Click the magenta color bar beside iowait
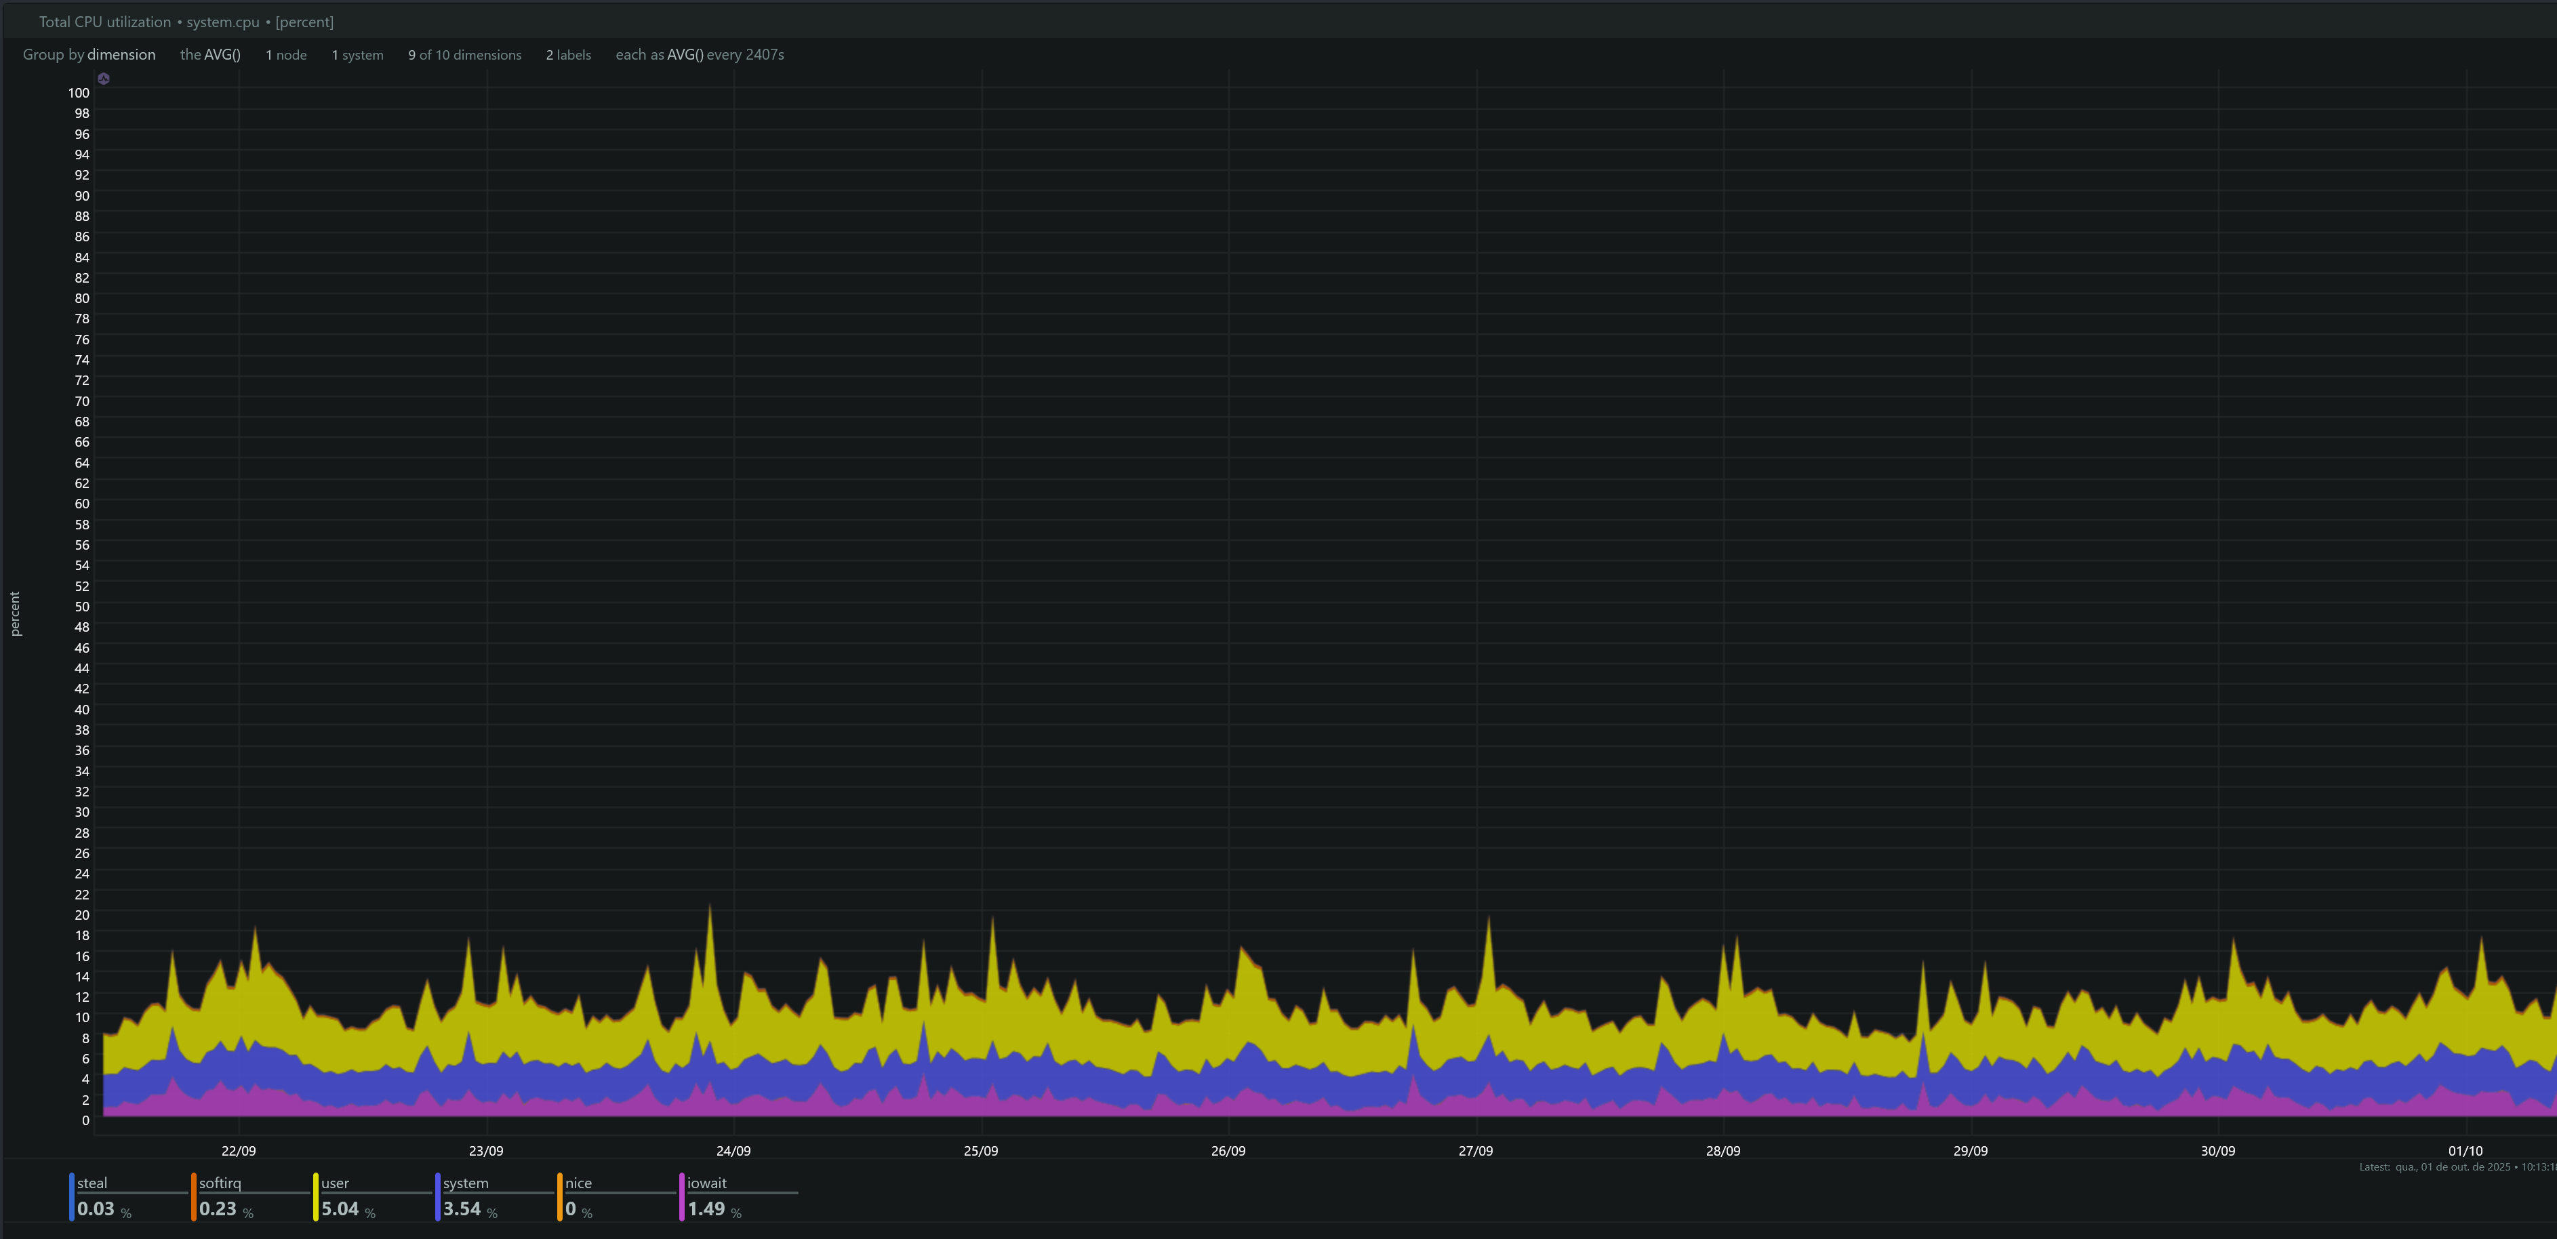The width and height of the screenshot is (2557, 1239). tap(682, 1197)
